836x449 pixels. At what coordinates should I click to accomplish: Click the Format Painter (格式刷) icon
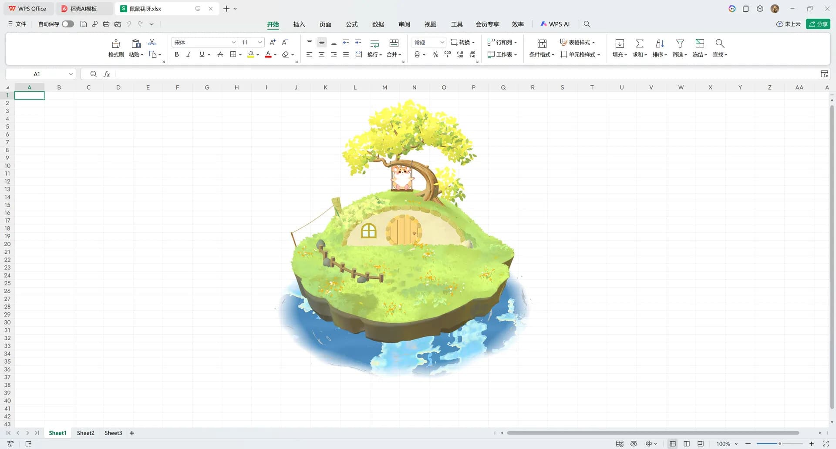116,44
